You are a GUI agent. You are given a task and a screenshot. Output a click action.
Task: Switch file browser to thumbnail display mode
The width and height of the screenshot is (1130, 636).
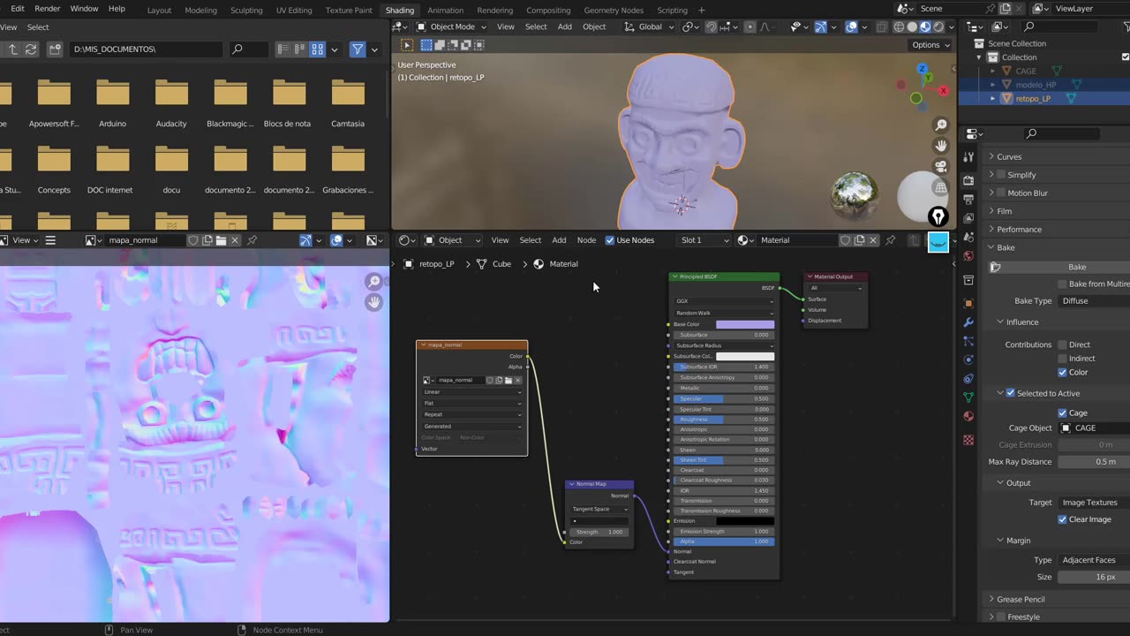pyautogui.click(x=318, y=49)
